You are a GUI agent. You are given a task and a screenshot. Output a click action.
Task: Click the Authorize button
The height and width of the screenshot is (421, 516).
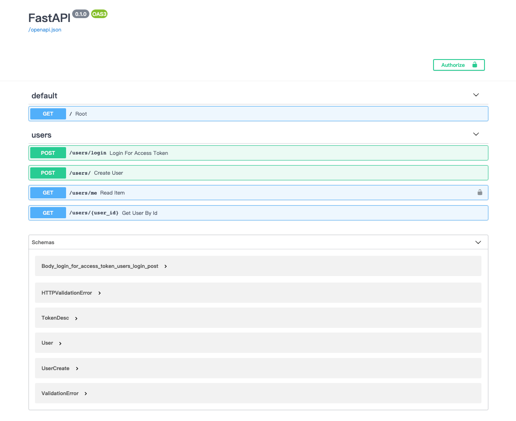(x=459, y=65)
